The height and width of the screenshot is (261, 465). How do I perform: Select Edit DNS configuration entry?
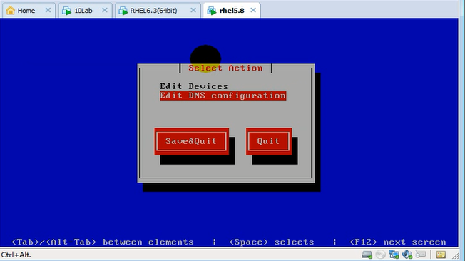(223, 96)
